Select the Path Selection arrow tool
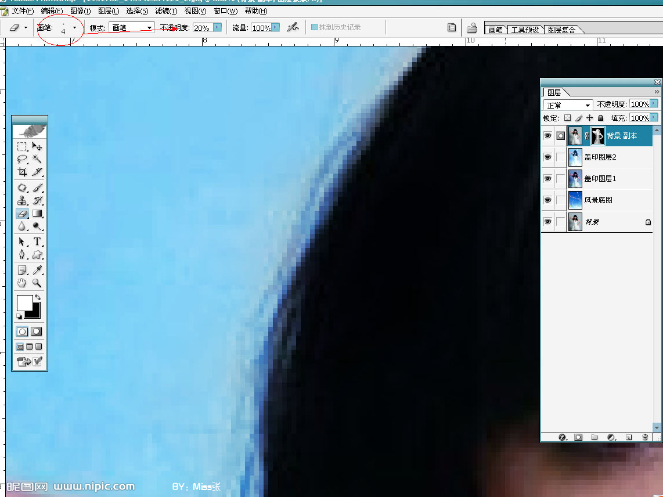 pos(22,242)
